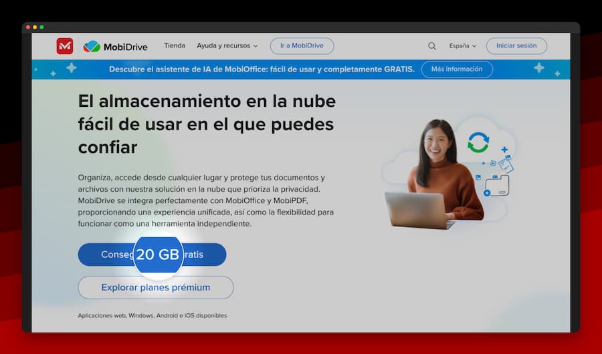Image resolution: width=602 pixels, height=354 pixels.
Task: Click the Ir a MobiDrive button
Action: point(302,45)
